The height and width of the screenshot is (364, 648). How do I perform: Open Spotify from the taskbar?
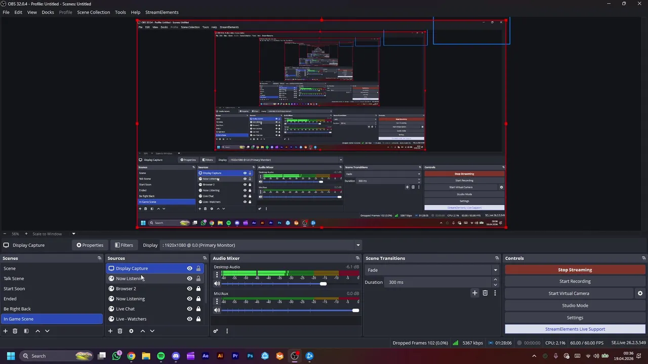point(161,356)
